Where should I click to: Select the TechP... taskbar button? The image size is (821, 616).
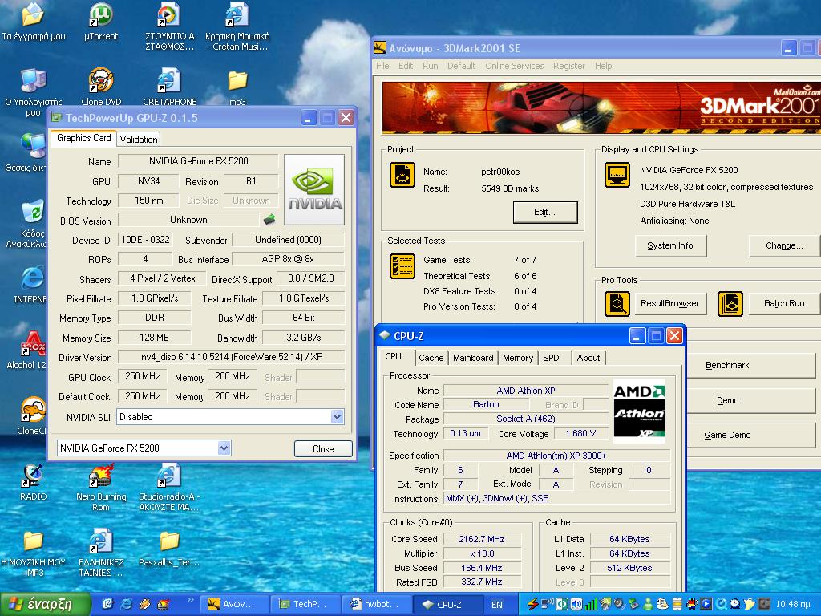tap(305, 605)
